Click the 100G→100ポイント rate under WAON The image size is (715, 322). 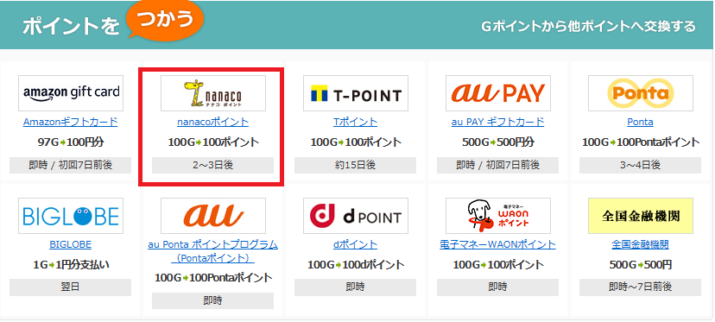(x=498, y=264)
